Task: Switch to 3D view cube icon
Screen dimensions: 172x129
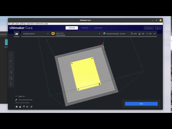Action: point(17,107)
